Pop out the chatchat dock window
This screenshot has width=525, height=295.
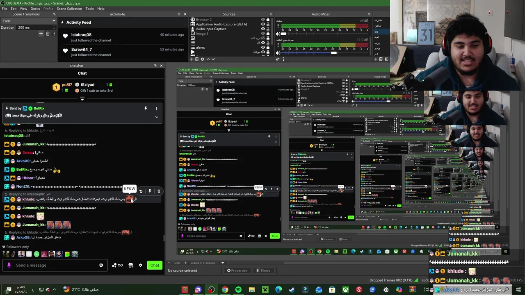click(x=155, y=66)
